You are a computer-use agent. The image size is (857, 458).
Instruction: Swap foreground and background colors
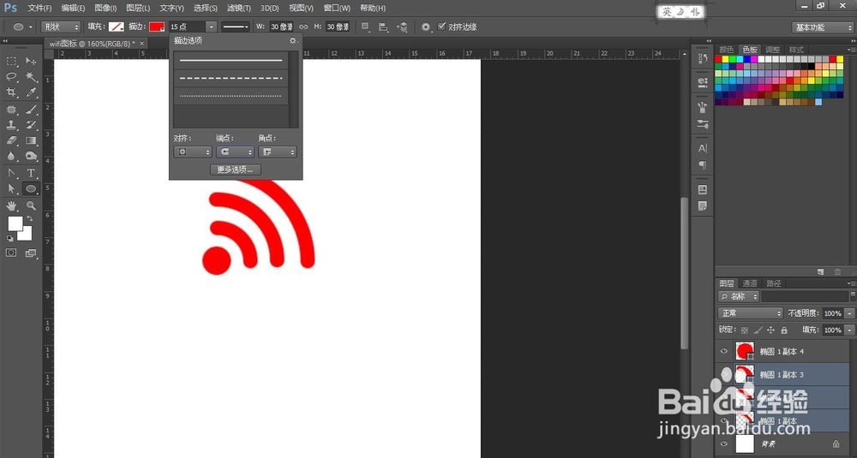click(29, 218)
